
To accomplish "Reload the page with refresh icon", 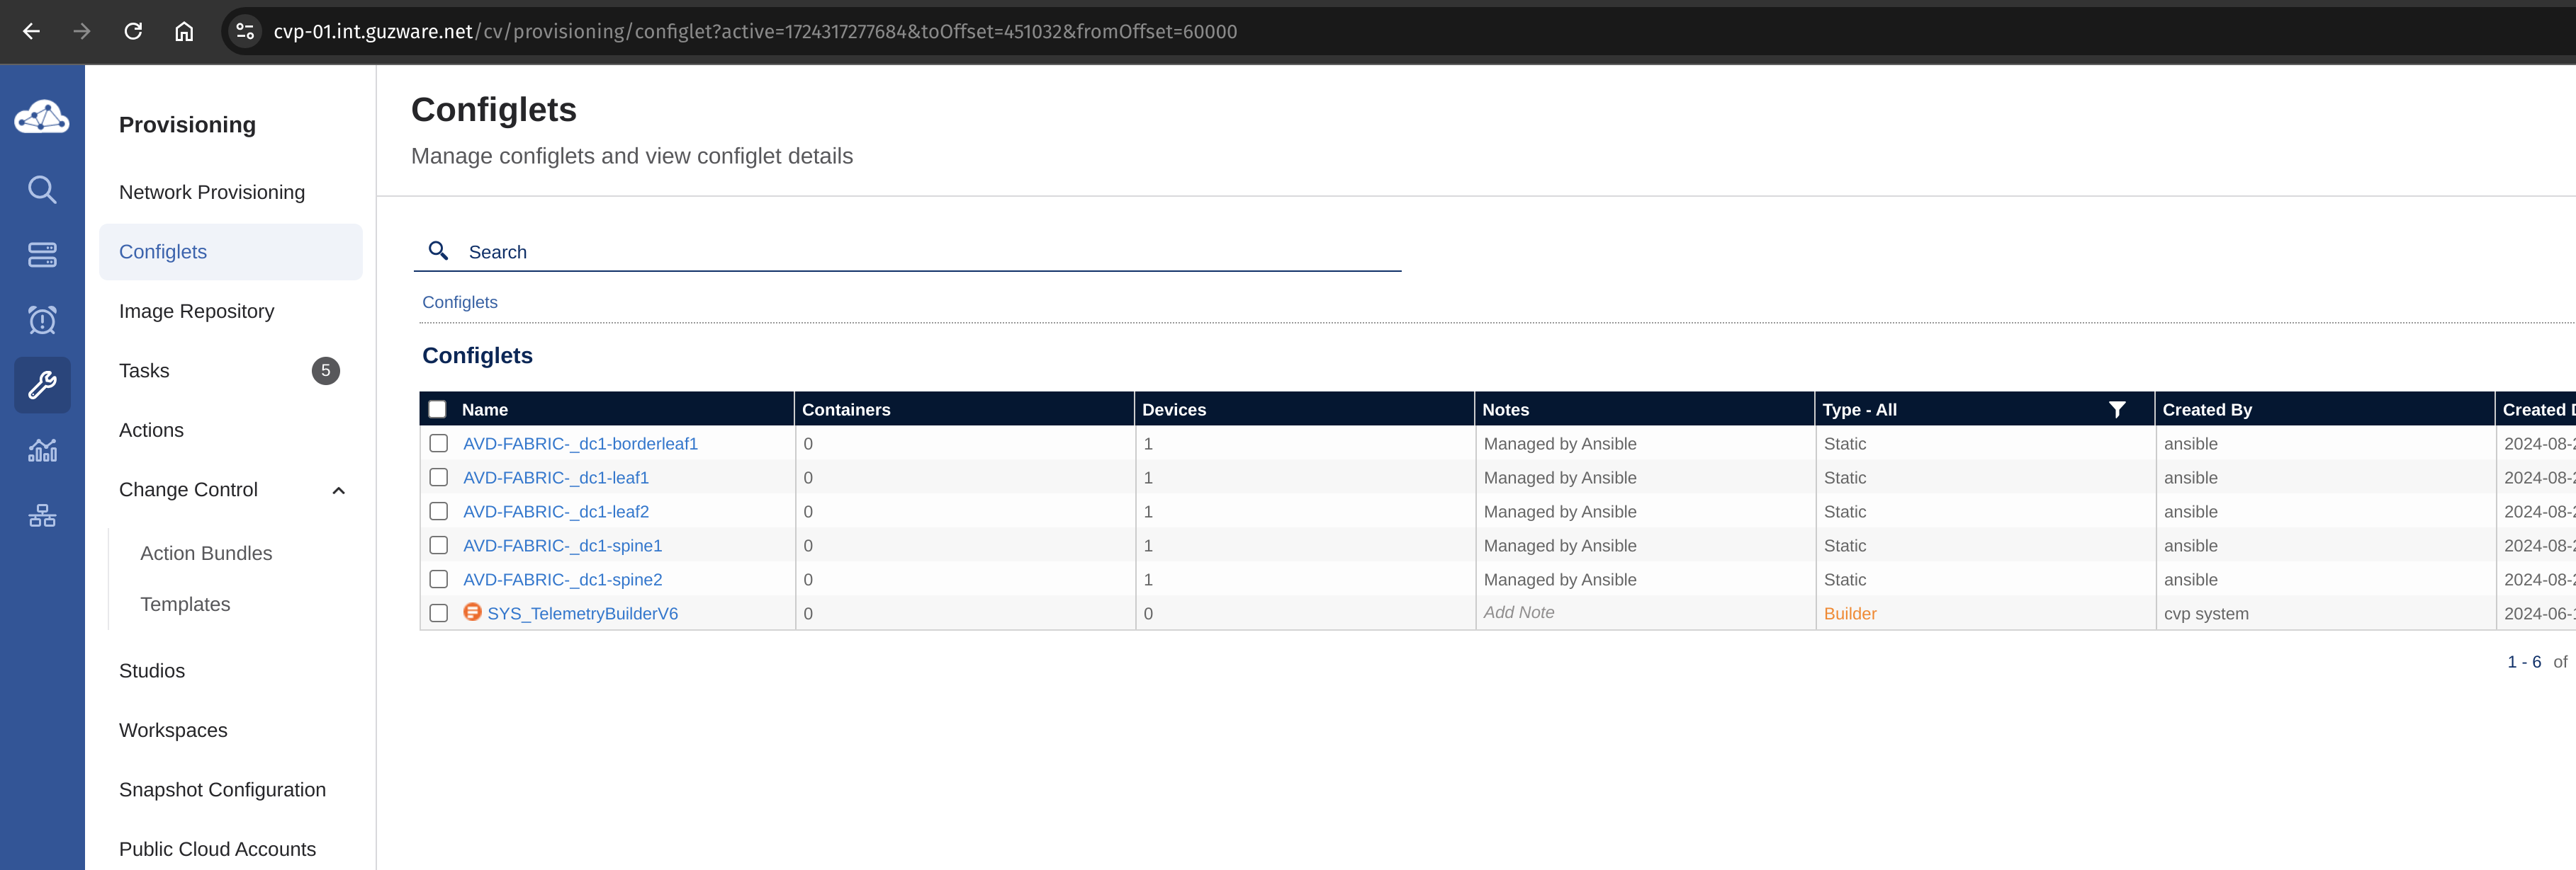I will pyautogui.click(x=133, y=31).
